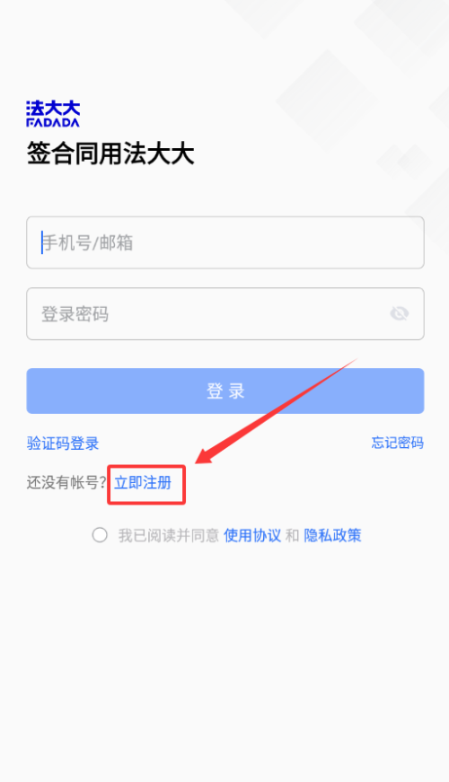Image resolution: width=449 pixels, height=782 pixels.
Task: Open the 使用协议 agreement link
Action: [252, 535]
